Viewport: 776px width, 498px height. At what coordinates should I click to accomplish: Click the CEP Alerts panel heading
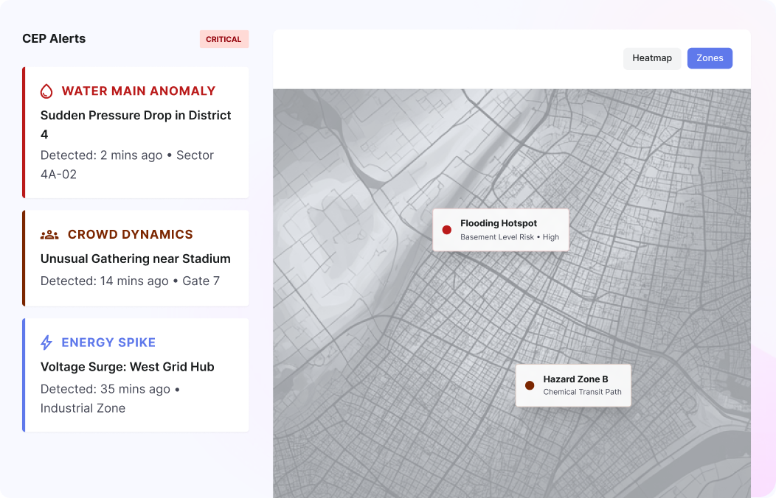click(x=54, y=38)
